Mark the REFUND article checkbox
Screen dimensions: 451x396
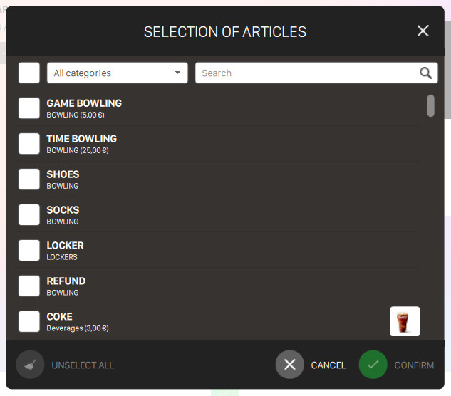pyautogui.click(x=29, y=286)
